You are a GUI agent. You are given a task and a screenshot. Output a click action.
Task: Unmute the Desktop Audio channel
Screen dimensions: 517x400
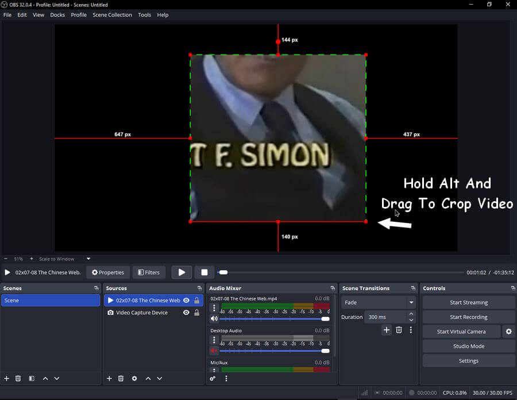[x=214, y=351]
